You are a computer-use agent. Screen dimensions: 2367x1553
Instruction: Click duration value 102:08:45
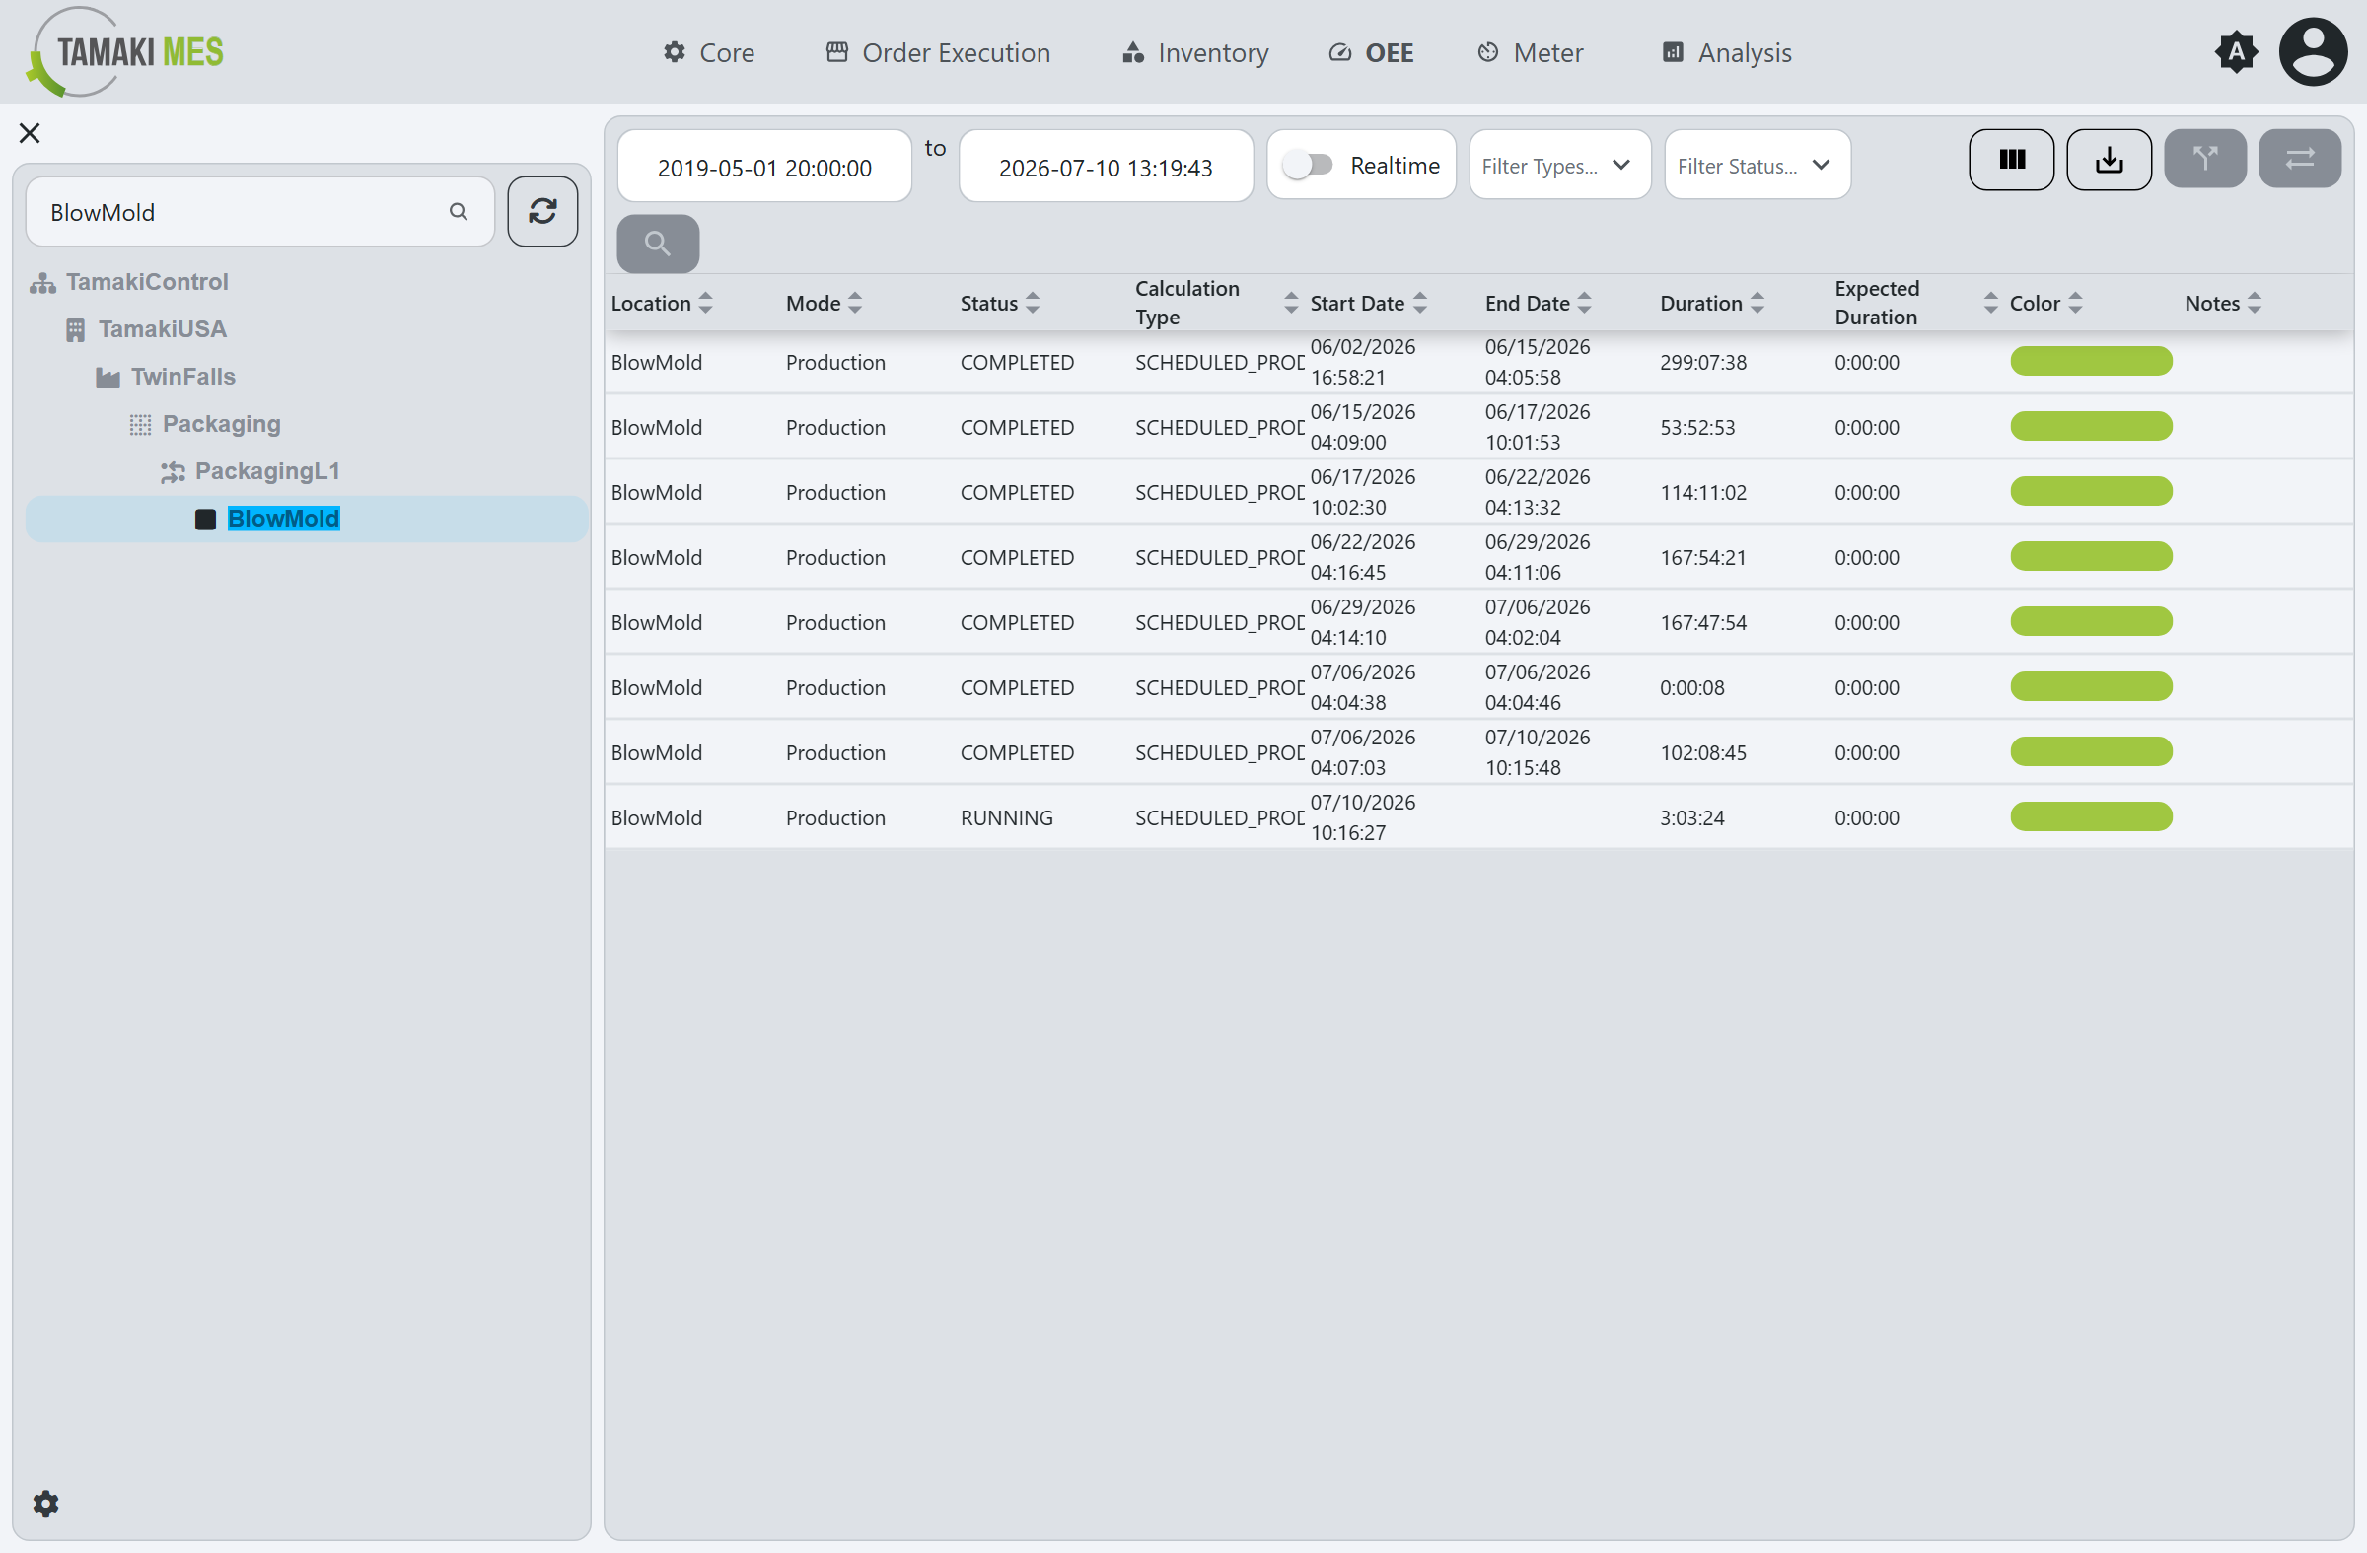tap(1702, 752)
